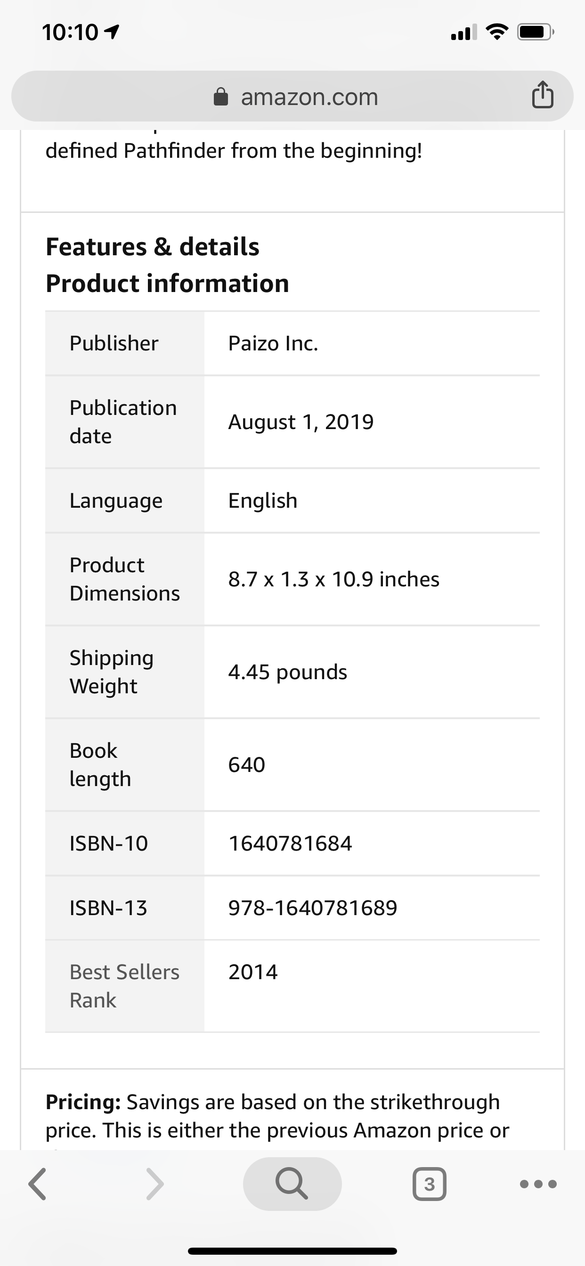
Task: Select the ISBN-10 value 1640781684
Action: 290,844
